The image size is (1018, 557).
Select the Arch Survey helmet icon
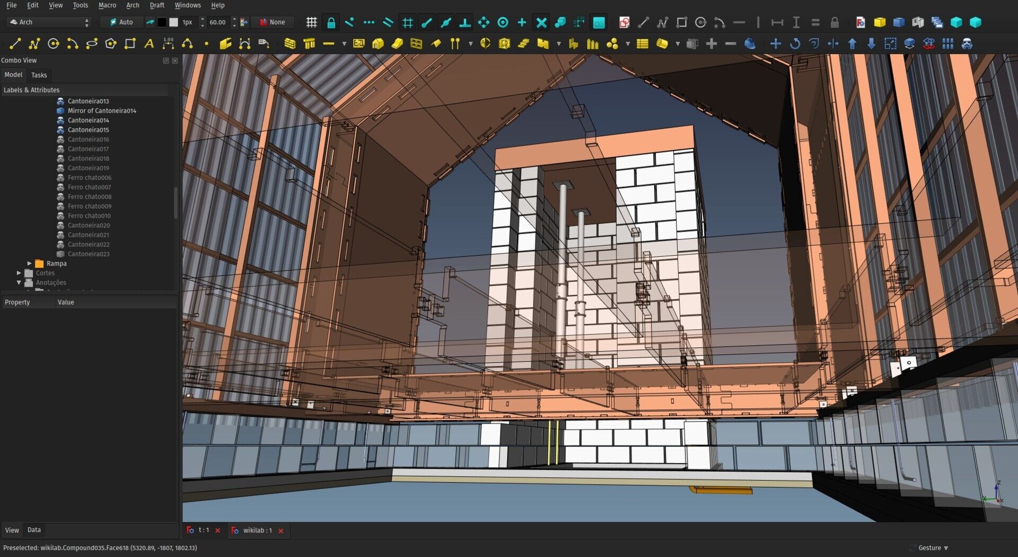point(750,44)
